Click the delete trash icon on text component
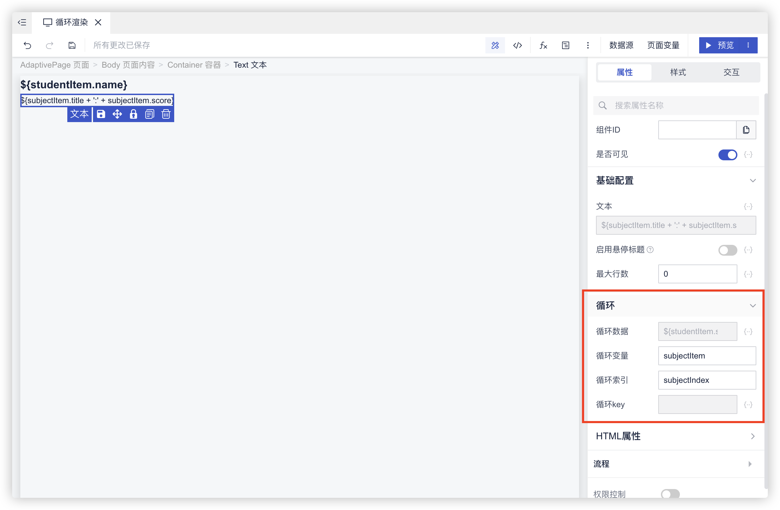This screenshot has width=780, height=510. click(166, 114)
